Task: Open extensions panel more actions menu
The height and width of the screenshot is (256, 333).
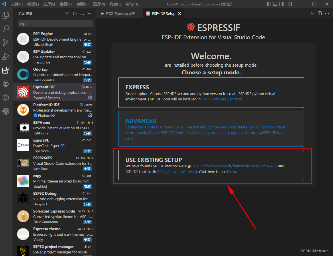Action: [90, 13]
